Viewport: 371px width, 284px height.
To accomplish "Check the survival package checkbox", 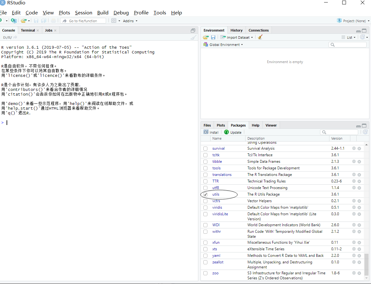I will [x=206, y=149].
